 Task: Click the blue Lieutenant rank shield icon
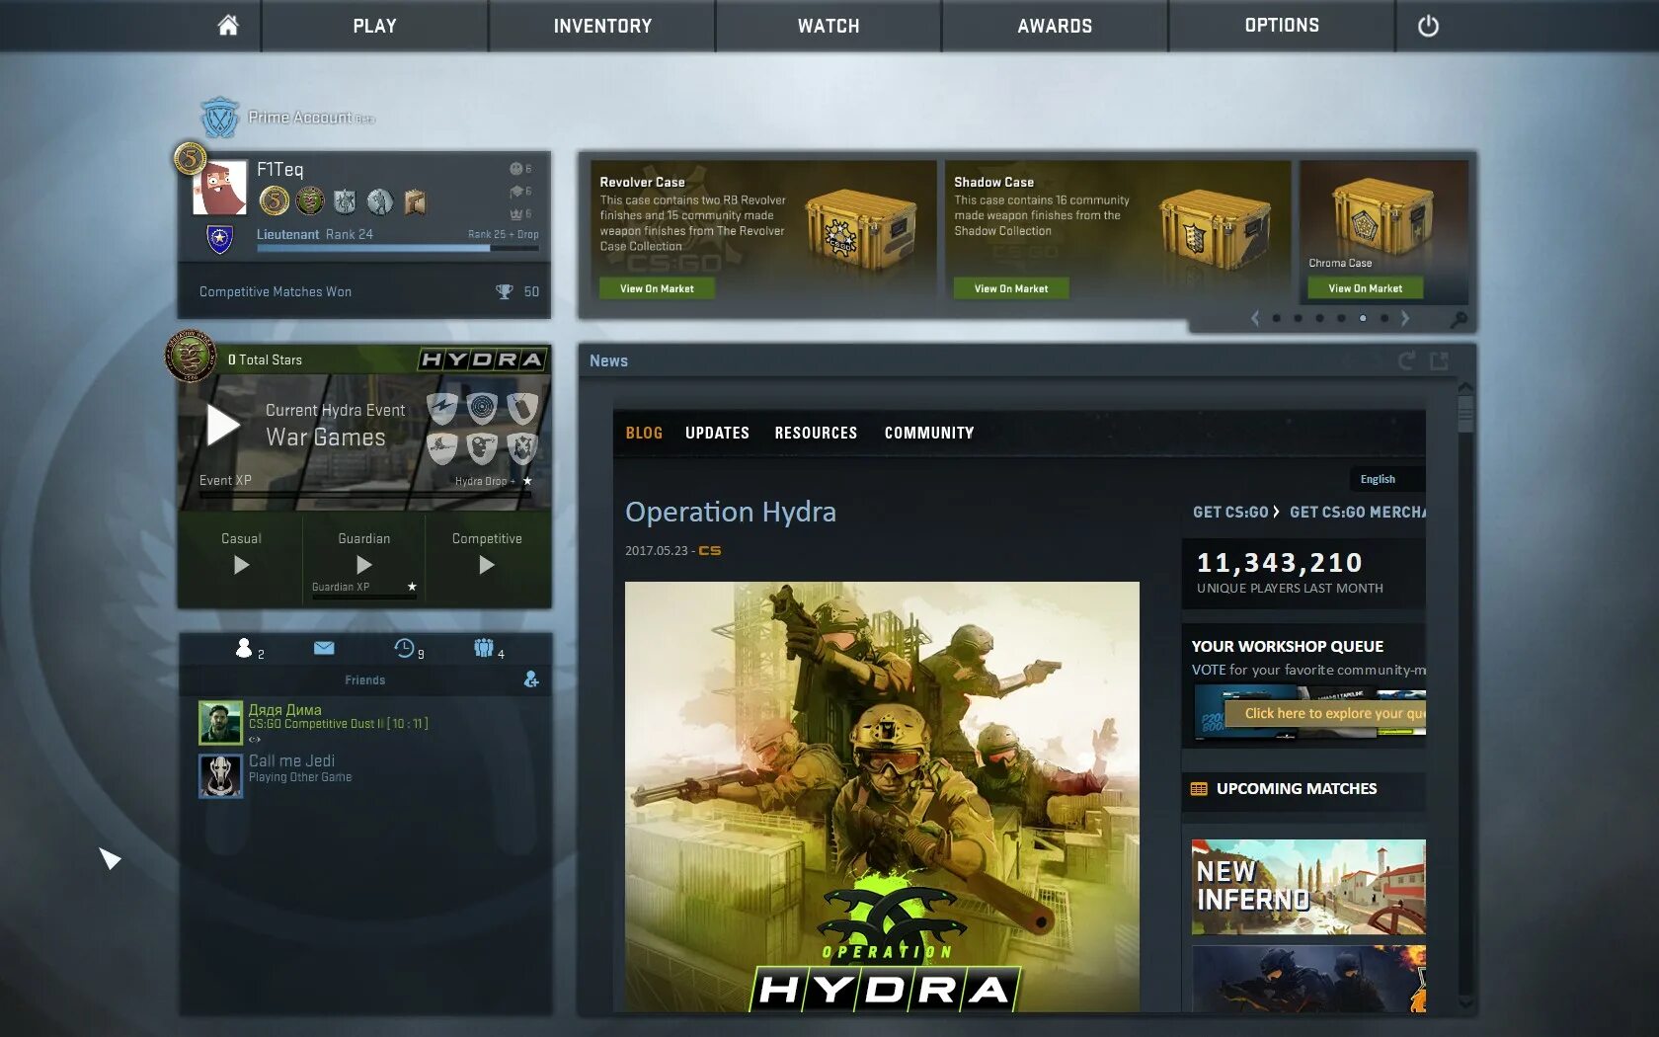pyautogui.click(x=219, y=238)
